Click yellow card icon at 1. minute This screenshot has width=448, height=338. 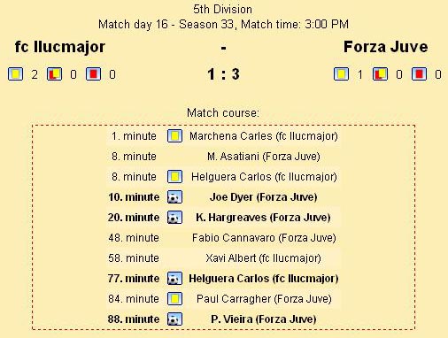coord(174,136)
